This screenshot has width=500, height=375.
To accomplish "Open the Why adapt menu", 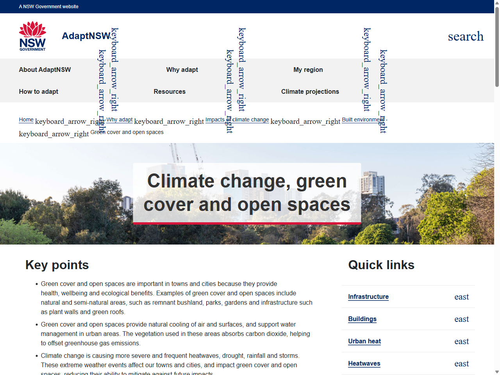I will (x=182, y=70).
